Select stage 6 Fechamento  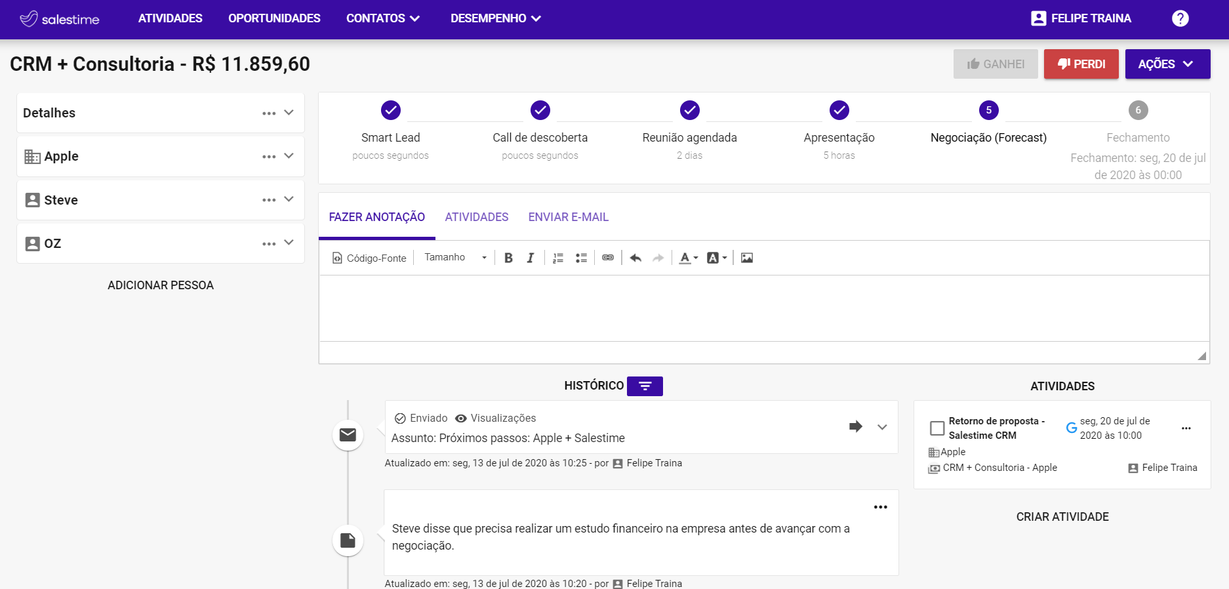1138,110
